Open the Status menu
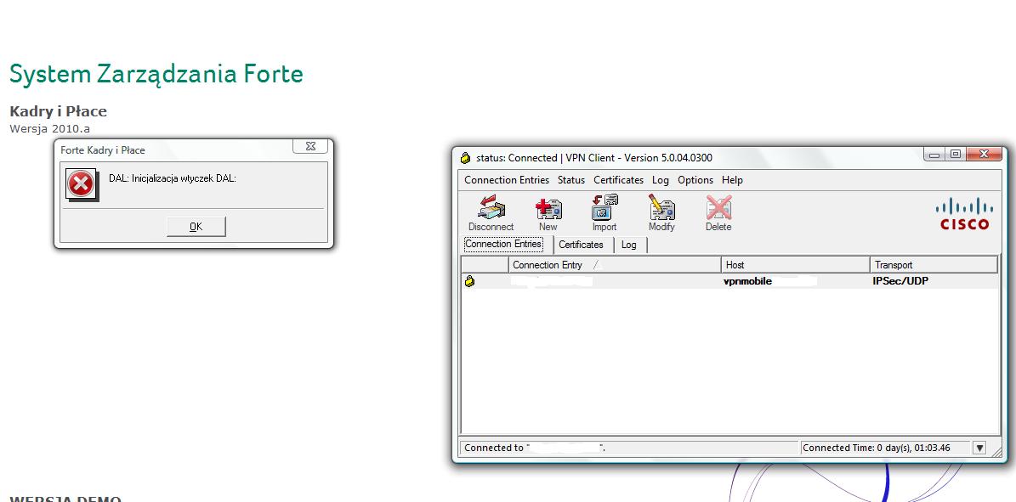Viewport: 1016px width, 502px height. [571, 180]
